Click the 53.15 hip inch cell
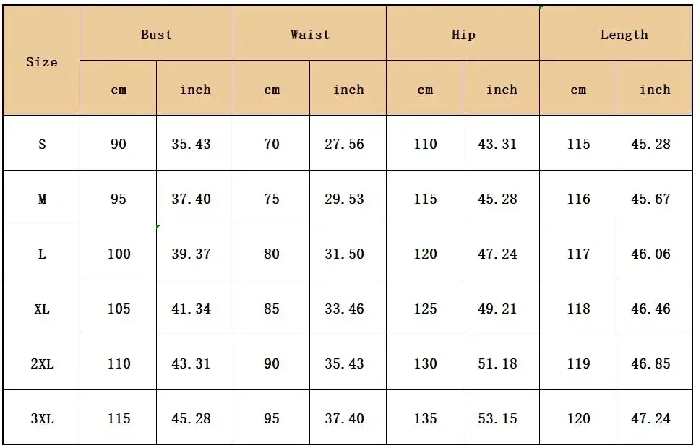 click(x=501, y=418)
